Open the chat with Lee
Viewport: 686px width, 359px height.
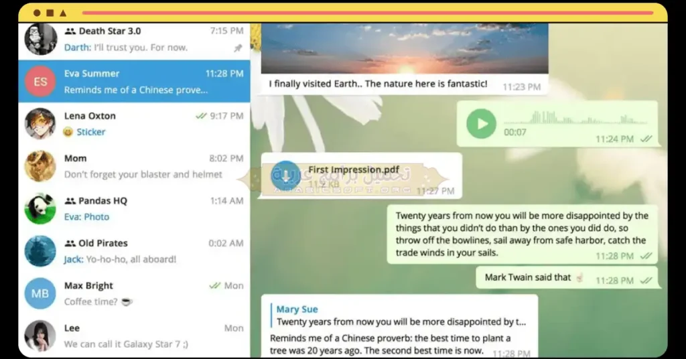tap(134, 336)
